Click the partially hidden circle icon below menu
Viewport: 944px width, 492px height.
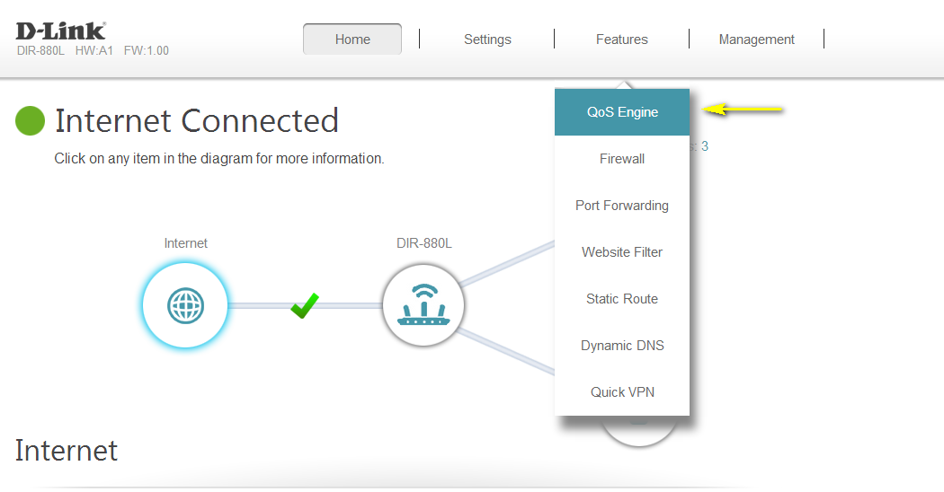pyautogui.click(x=638, y=431)
